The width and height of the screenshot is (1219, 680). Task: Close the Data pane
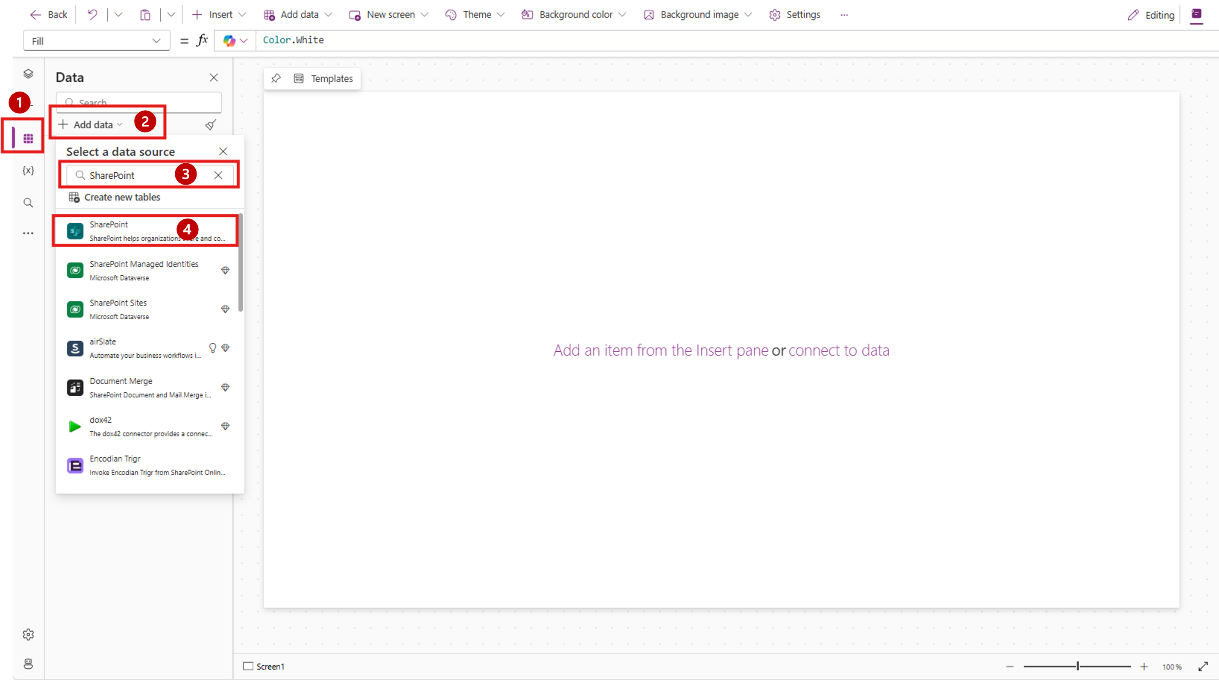click(214, 78)
